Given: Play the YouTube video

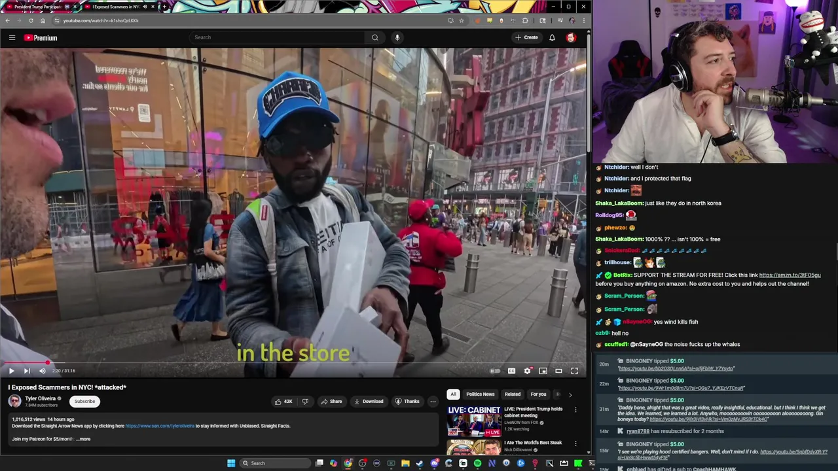Looking at the screenshot, I should pyautogui.click(x=11, y=371).
